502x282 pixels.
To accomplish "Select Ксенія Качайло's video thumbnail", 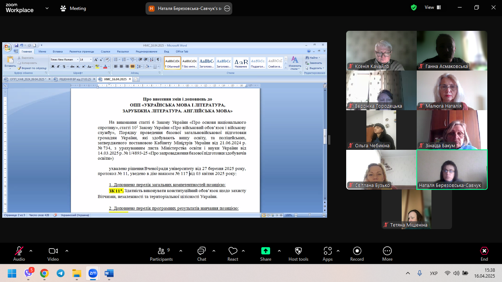I will click(x=381, y=50).
